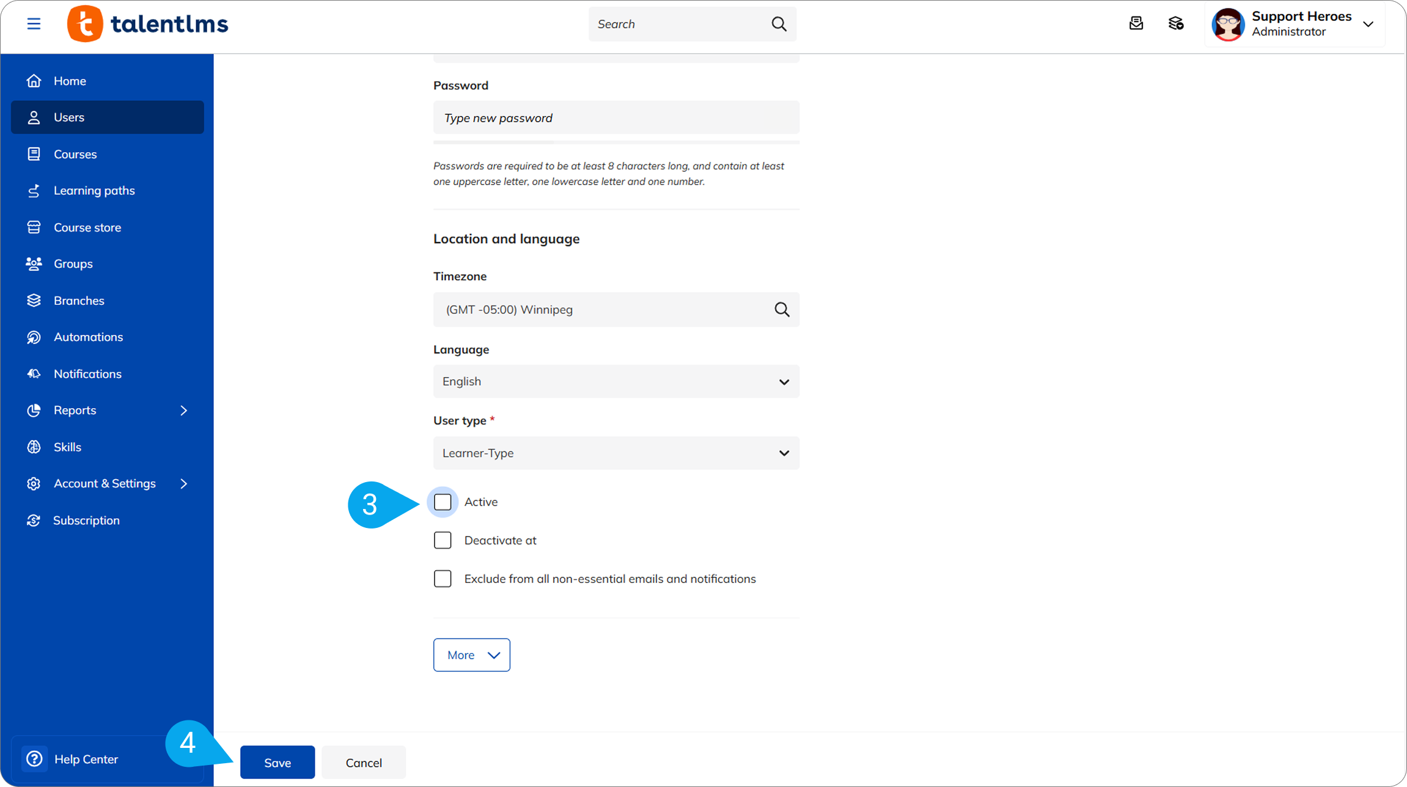
Task: Click the Skills sidebar icon
Action: click(34, 447)
